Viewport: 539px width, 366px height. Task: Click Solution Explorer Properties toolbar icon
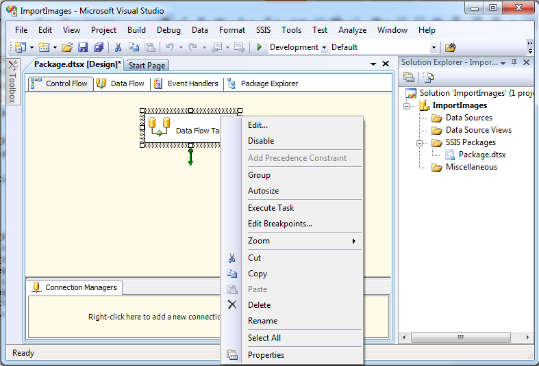tap(409, 77)
